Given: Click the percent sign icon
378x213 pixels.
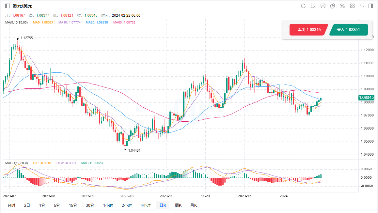Looking at the screenshot, I should coord(342,6).
